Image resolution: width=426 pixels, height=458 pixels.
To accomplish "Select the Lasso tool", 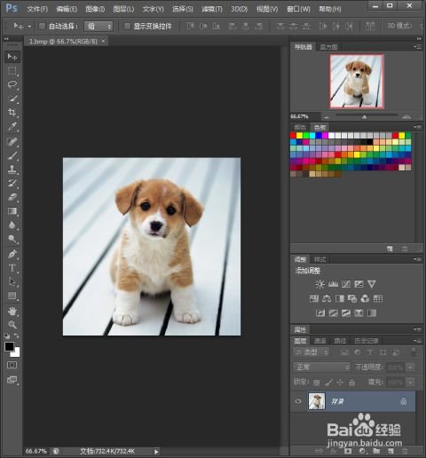I will coord(12,84).
